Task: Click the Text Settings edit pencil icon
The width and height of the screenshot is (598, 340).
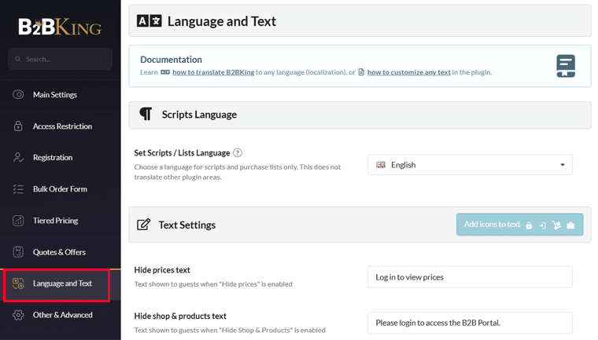Action: pyautogui.click(x=143, y=225)
